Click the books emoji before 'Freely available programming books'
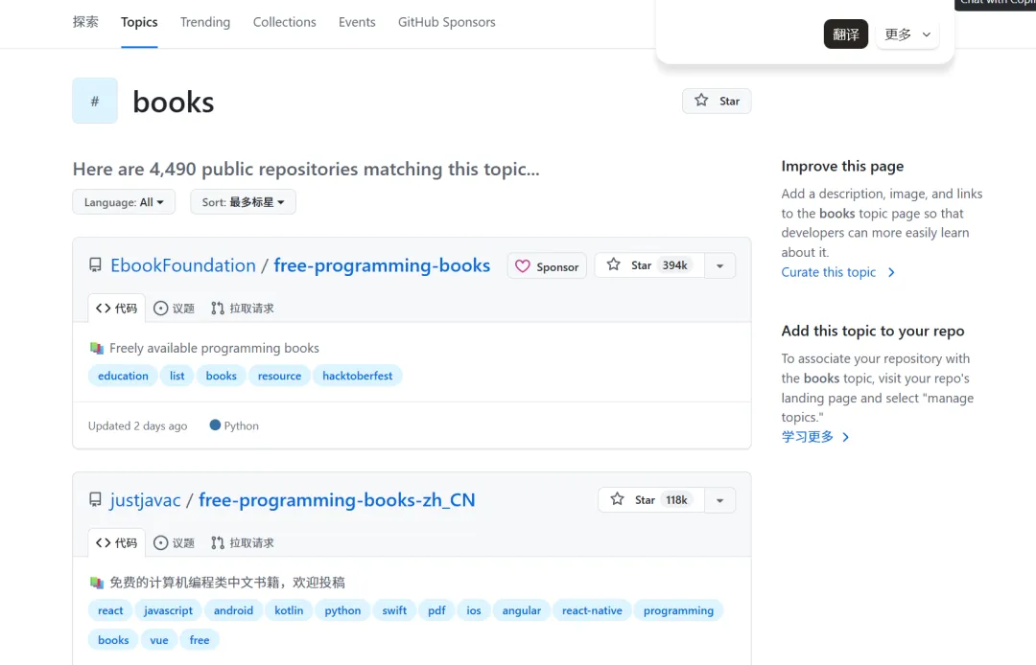The image size is (1036, 665). point(97,348)
